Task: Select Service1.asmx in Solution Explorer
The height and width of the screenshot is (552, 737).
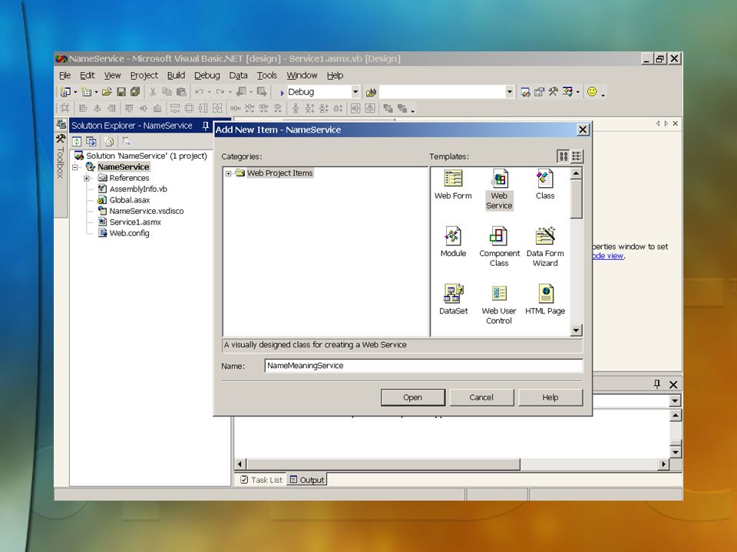Action: (x=135, y=222)
